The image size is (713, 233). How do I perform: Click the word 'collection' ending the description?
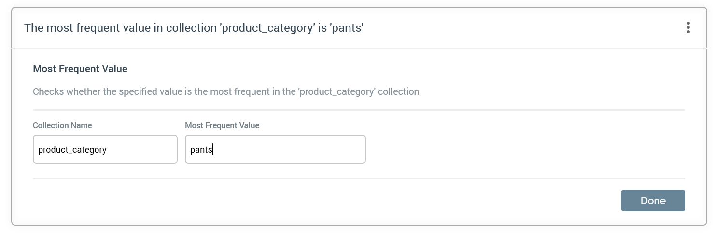pyautogui.click(x=399, y=91)
